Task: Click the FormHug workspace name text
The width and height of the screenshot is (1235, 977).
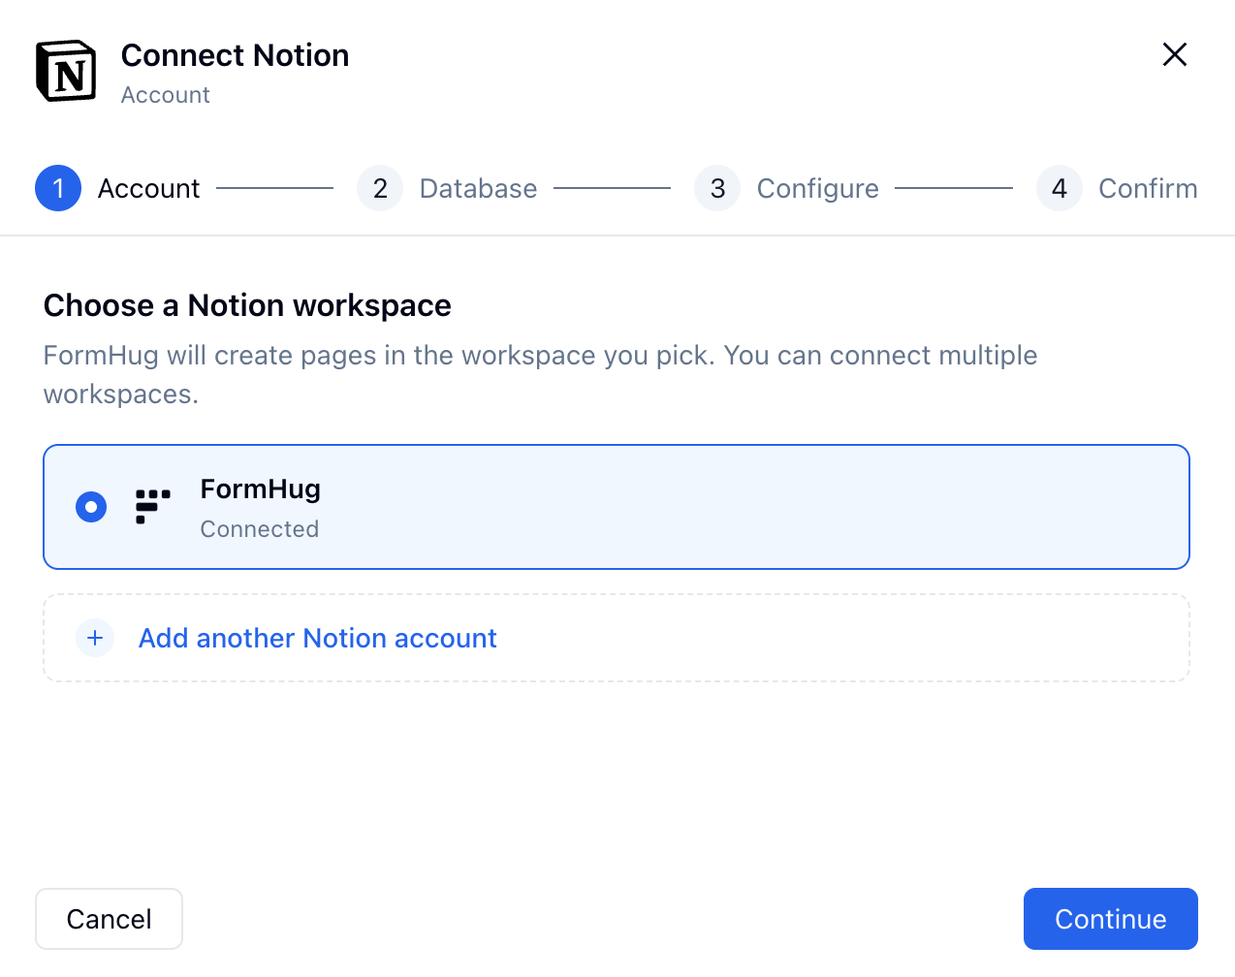Action: (260, 489)
